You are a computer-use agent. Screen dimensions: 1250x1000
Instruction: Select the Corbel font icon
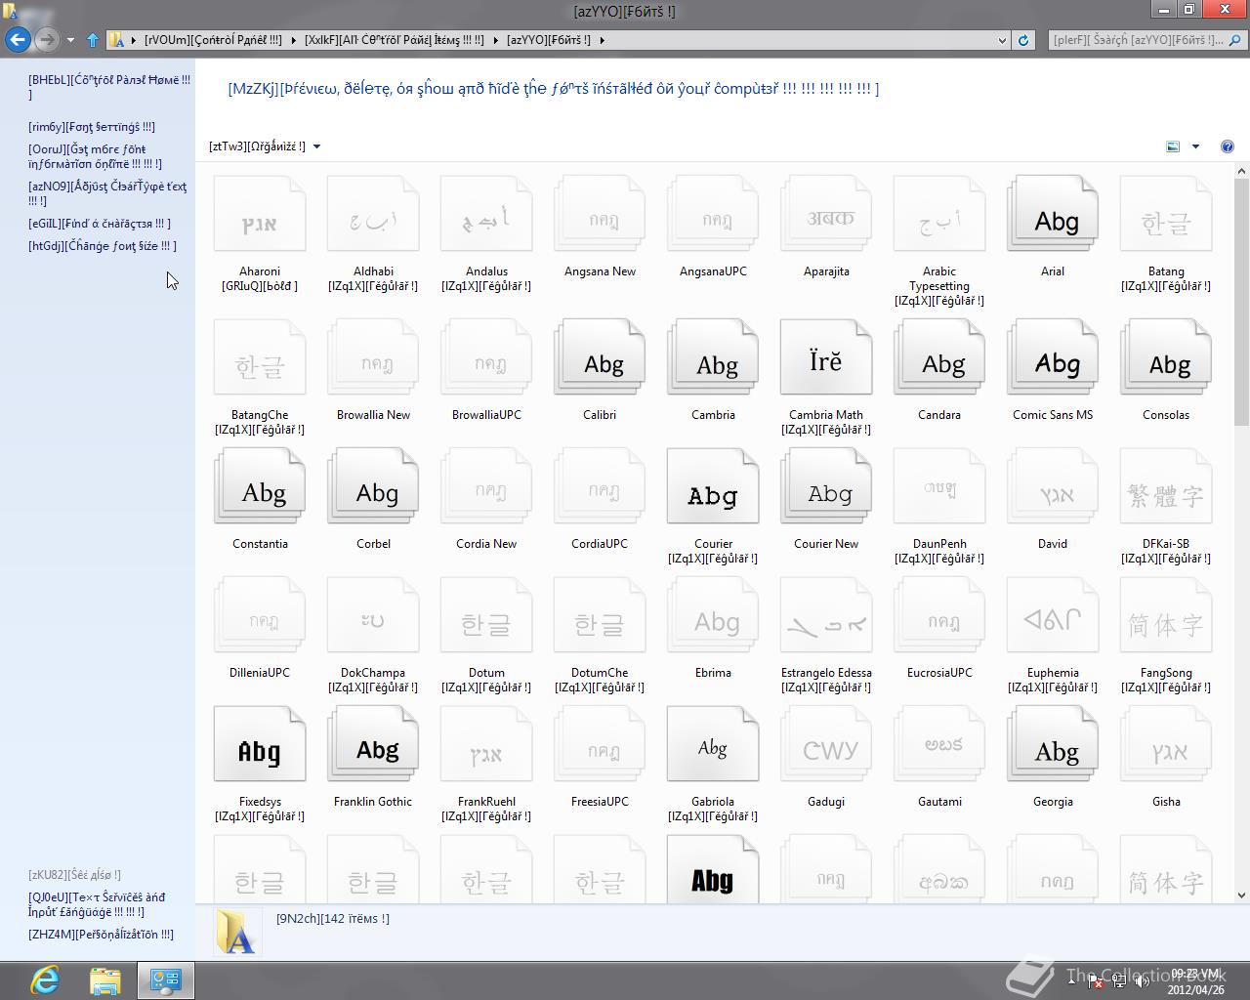point(373,487)
